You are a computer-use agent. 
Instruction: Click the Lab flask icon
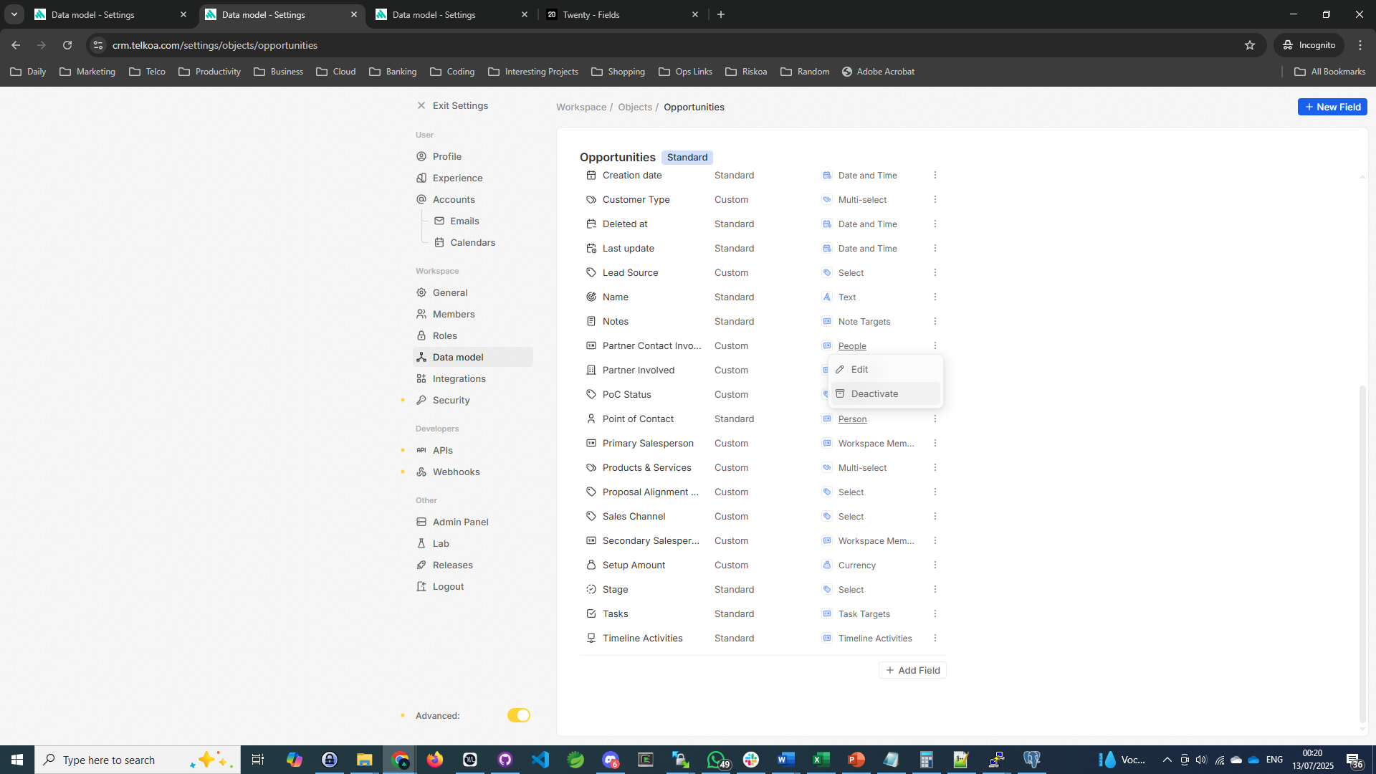(x=421, y=543)
